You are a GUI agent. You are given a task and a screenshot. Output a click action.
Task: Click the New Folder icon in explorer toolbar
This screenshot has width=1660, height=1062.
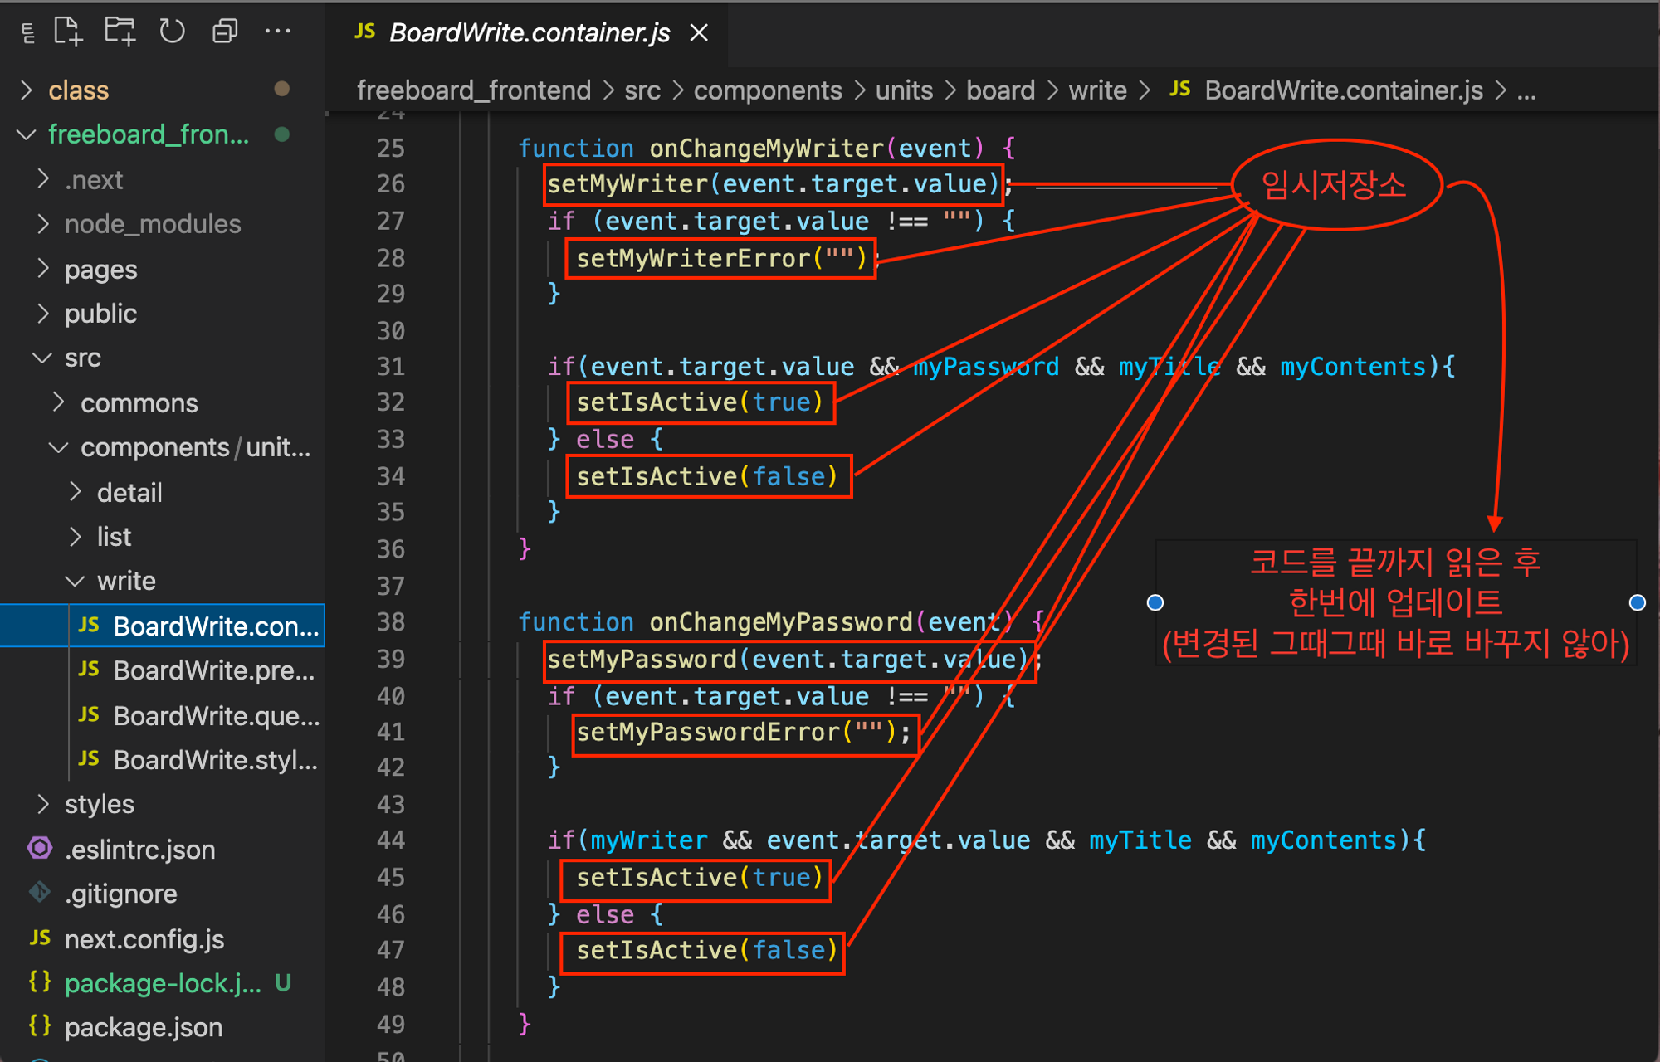point(120,32)
